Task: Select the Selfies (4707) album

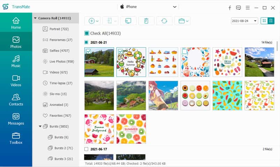Action: click(x=59, y=51)
